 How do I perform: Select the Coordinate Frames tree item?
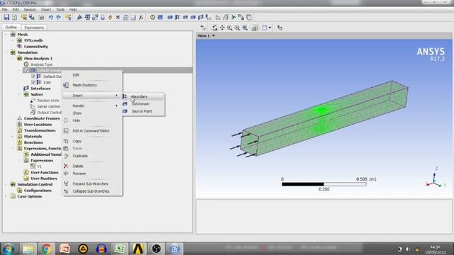(x=42, y=118)
